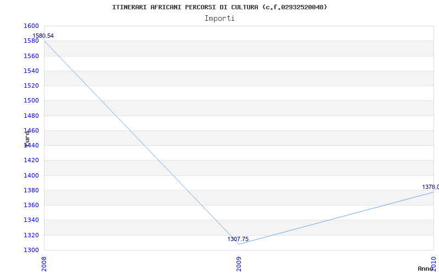Image resolution: width=439 pixels, height=274 pixels.
Task: Click the 1580 y-axis value
Action: coord(31,41)
